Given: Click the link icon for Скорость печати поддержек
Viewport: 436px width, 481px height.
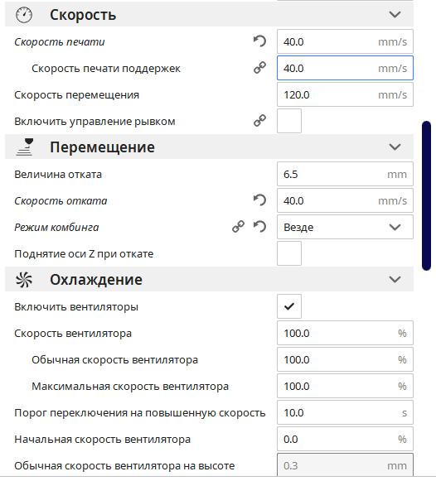Looking at the screenshot, I should click(259, 68).
